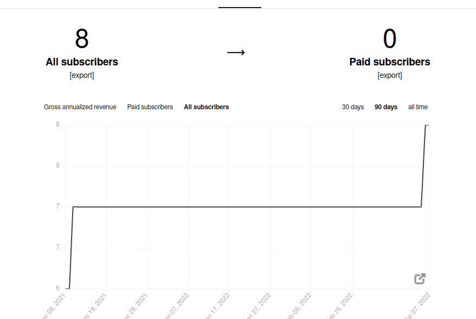The image size is (476, 319).
Task: Set chart range to 30 days
Action: 353,107
